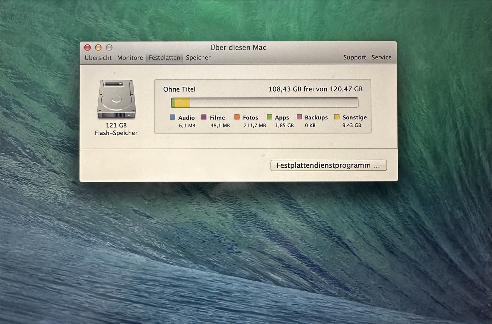Viewport: 492px width, 324px height.
Task: Launch Festplattendienstprogramm
Action: click(328, 165)
